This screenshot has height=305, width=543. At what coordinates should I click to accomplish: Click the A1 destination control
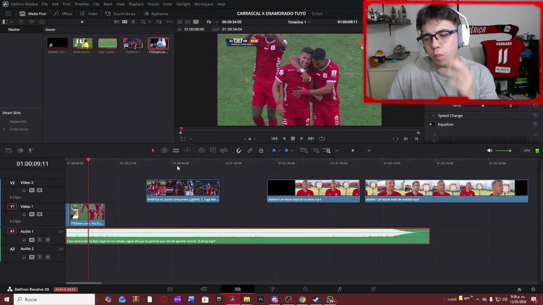click(x=12, y=231)
